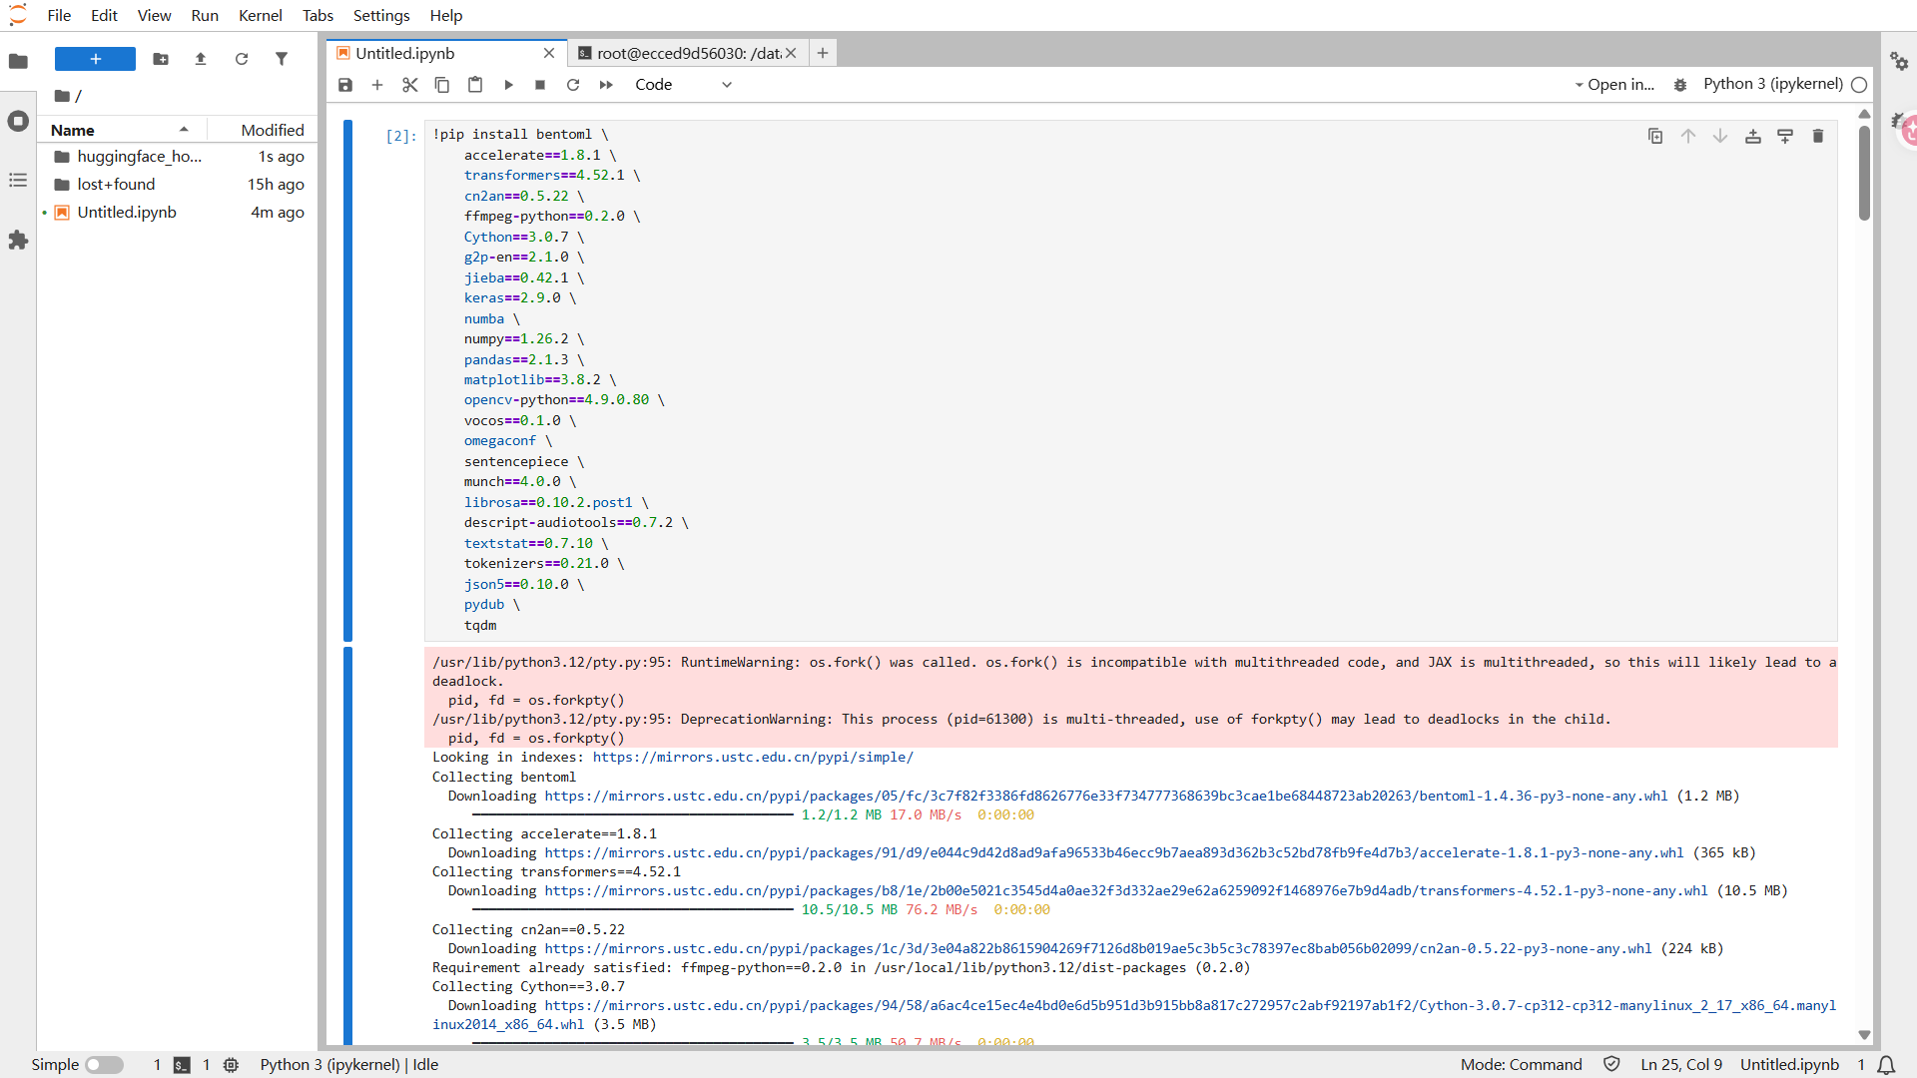Upload files using the upload arrow icon
The height and width of the screenshot is (1078, 1917).
(201, 59)
